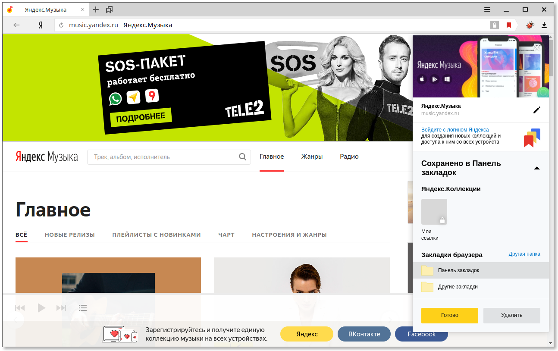The width and height of the screenshot is (558, 351).
Task: Open the 'Главное' navigation item
Action: click(272, 157)
